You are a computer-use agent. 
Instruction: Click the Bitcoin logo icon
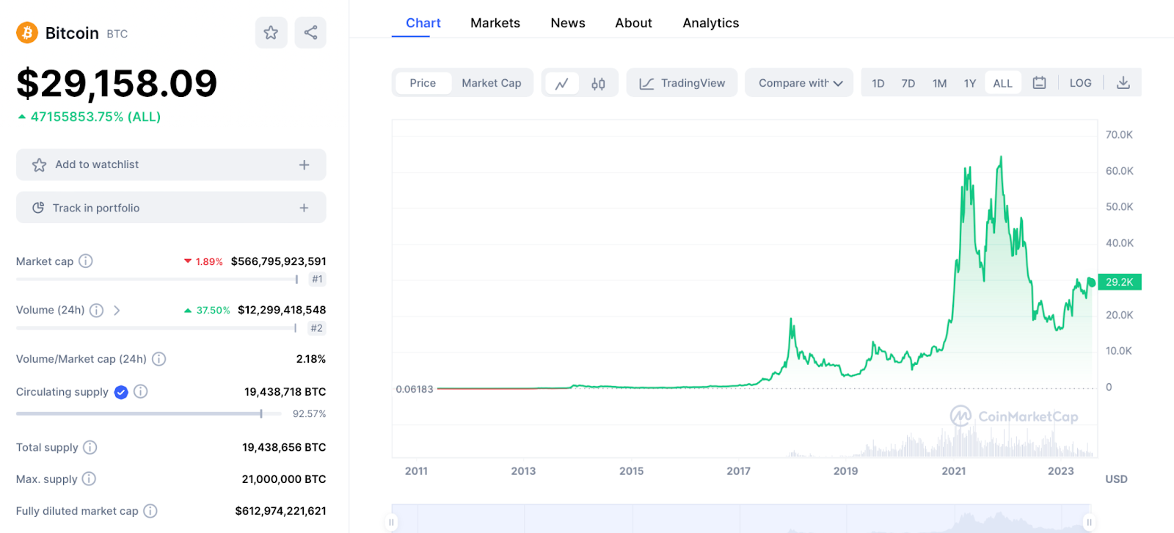point(27,33)
